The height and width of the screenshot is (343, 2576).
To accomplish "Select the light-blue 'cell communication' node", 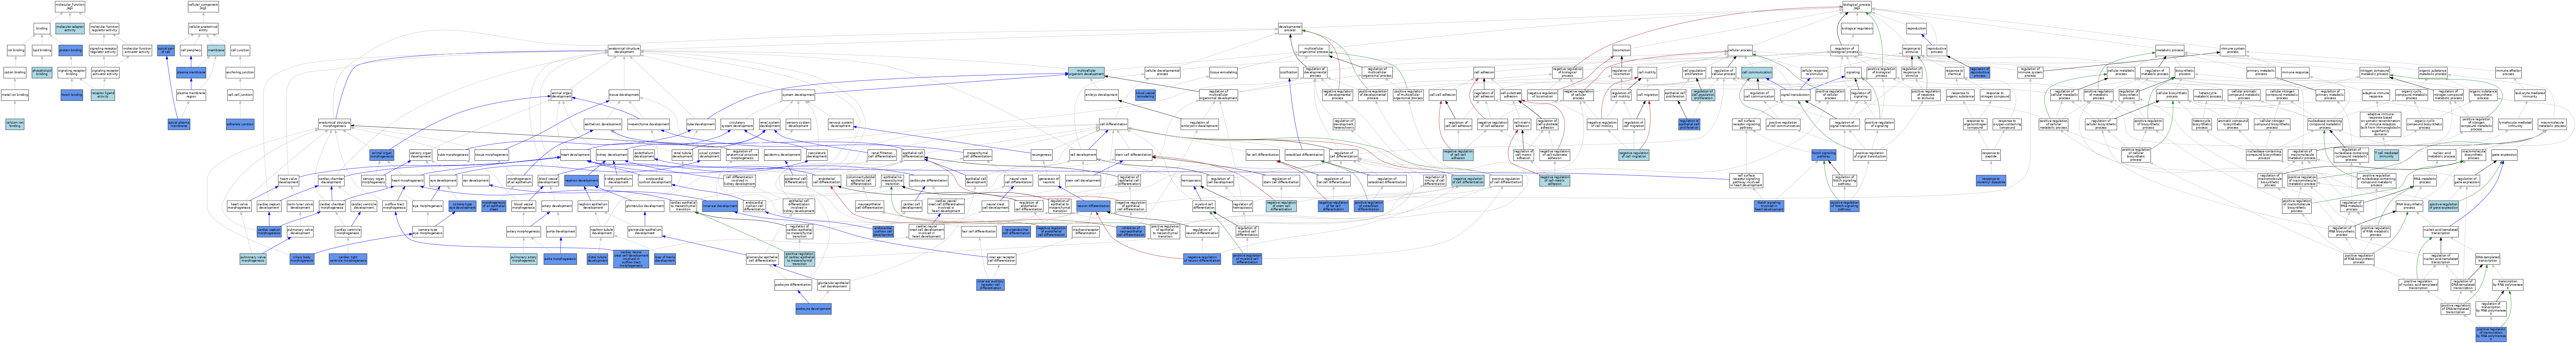I will point(1757,72).
